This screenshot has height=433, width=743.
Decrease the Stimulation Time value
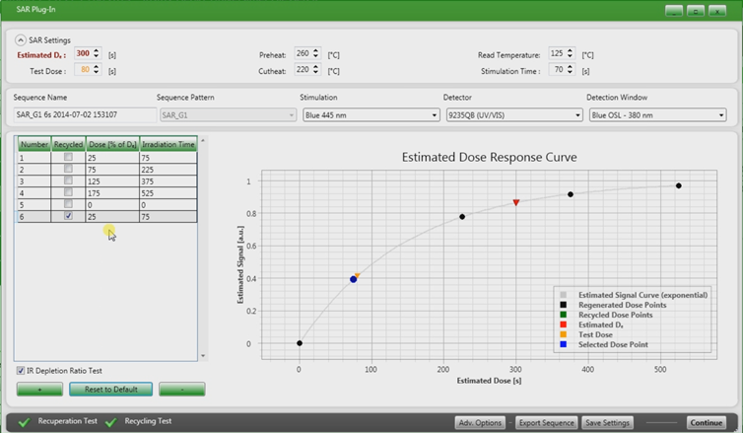570,73
